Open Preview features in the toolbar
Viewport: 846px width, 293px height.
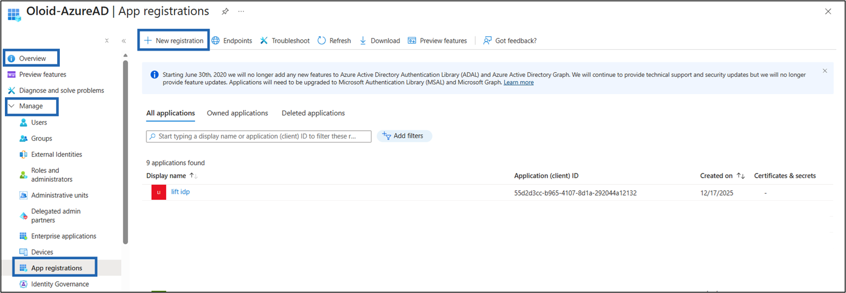[x=437, y=41]
